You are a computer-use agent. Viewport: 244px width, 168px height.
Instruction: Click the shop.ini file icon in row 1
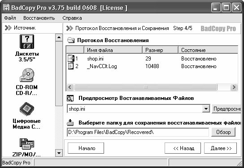click(71, 58)
